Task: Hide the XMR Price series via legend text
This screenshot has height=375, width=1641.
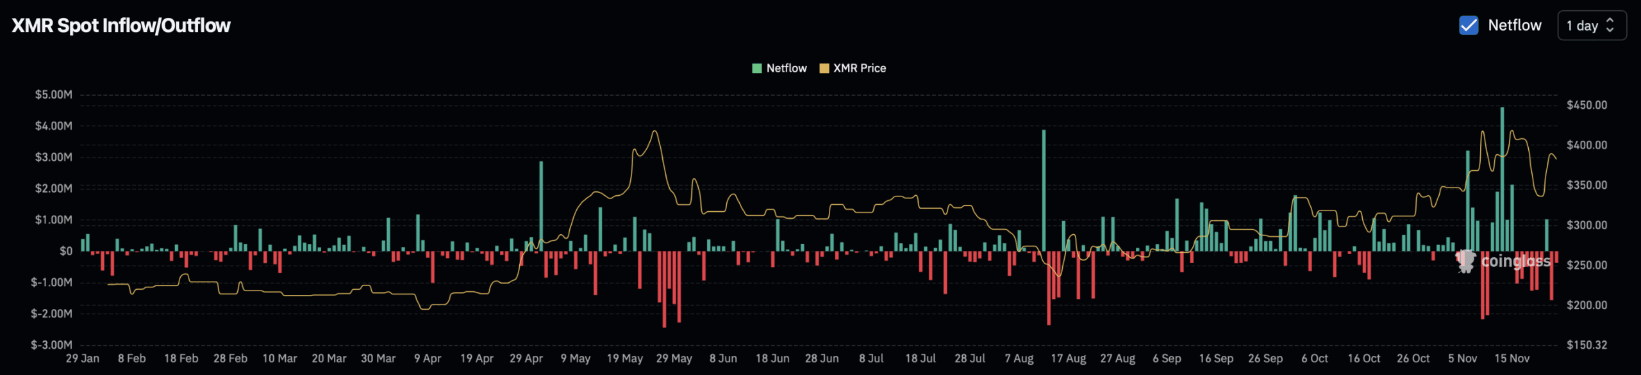Action: pyautogui.click(x=860, y=68)
